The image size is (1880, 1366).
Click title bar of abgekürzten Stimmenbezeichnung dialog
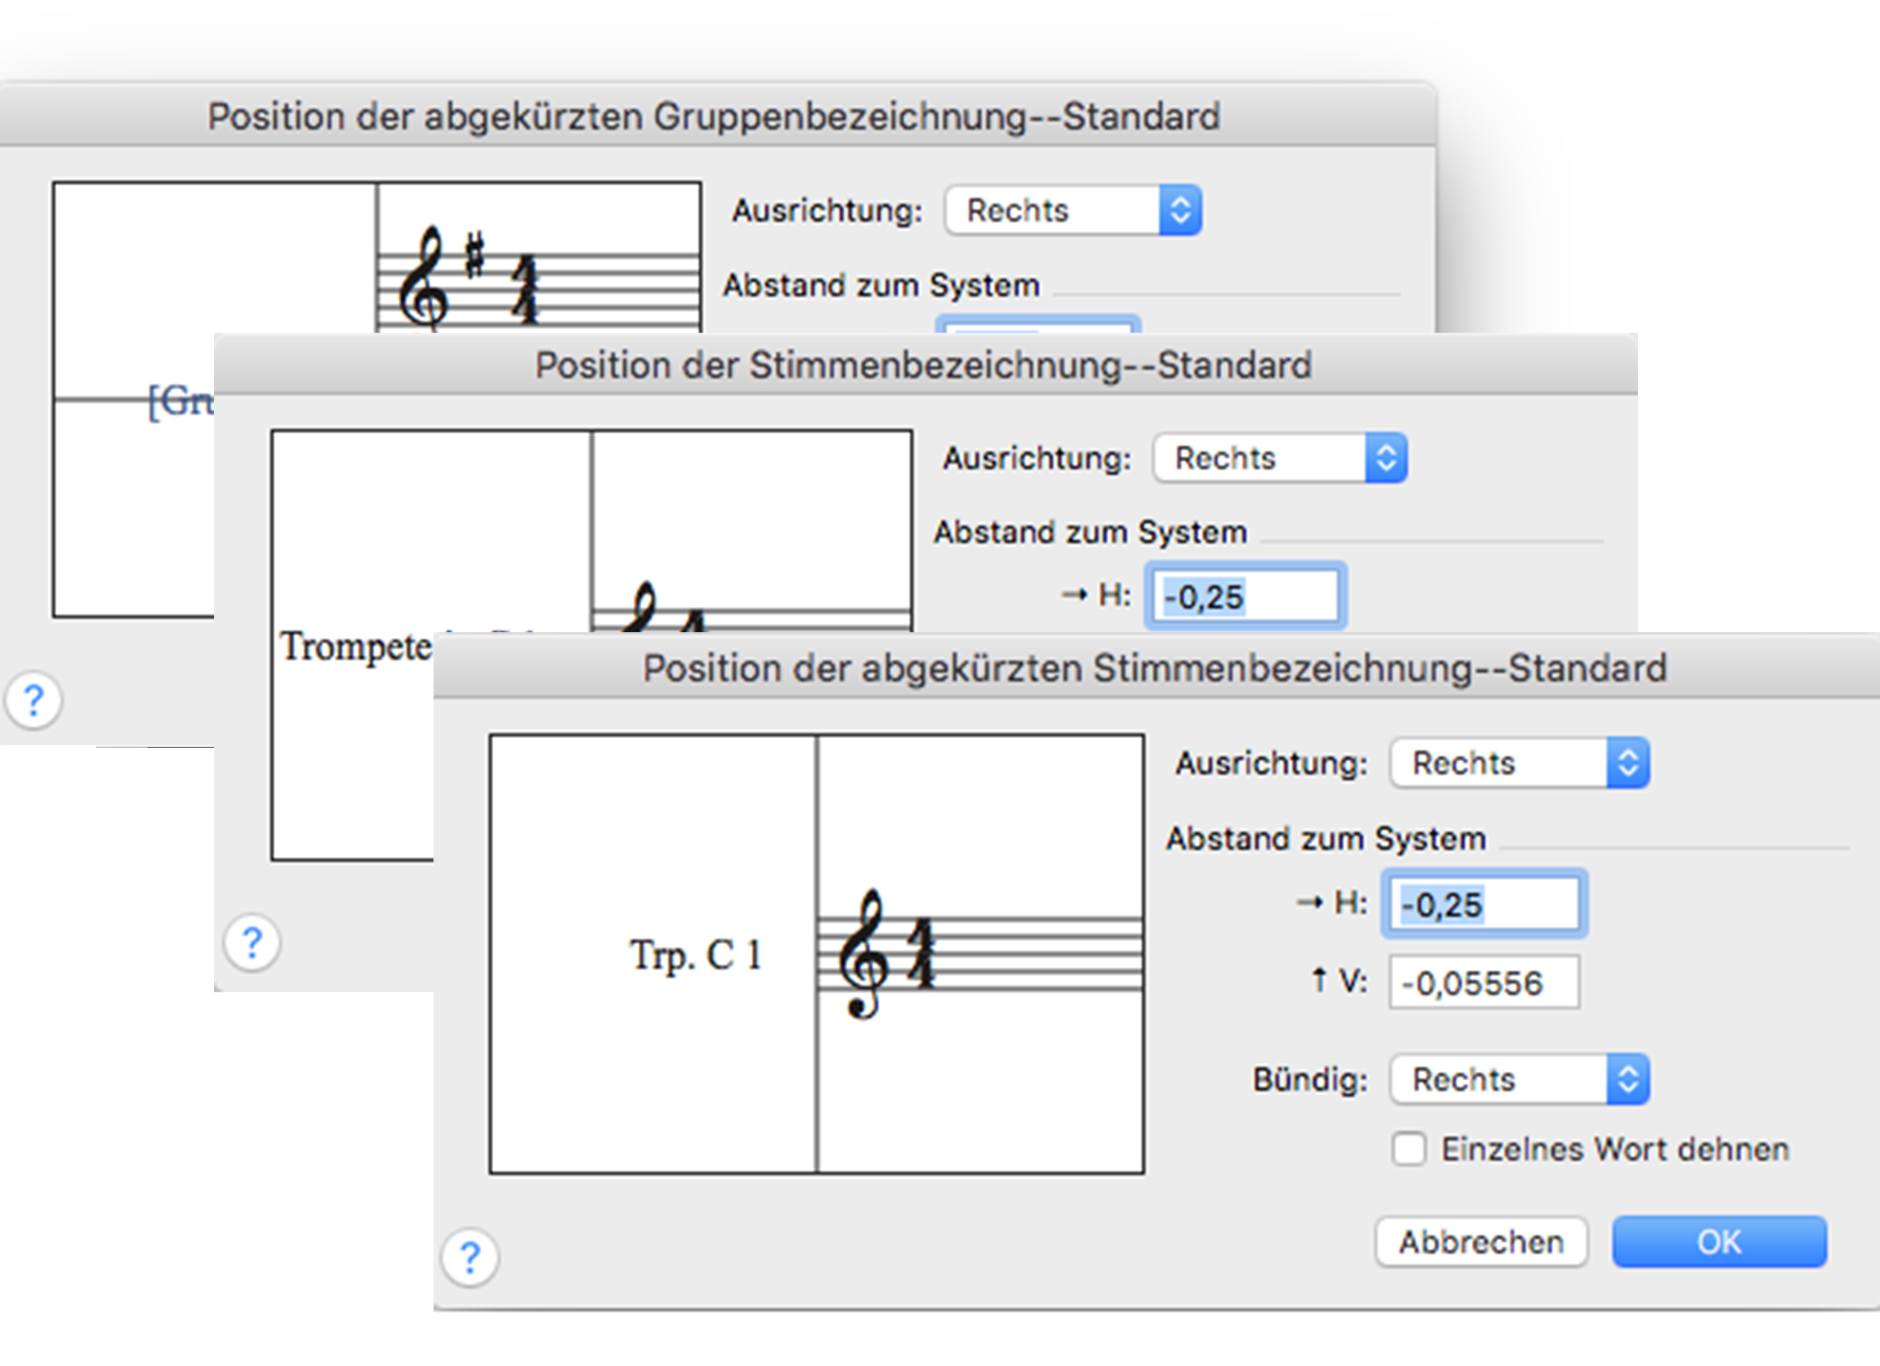(x=1154, y=668)
